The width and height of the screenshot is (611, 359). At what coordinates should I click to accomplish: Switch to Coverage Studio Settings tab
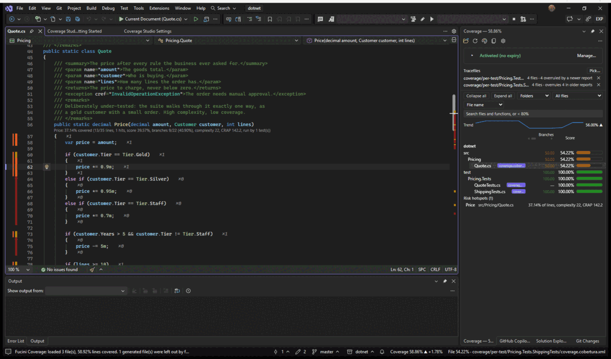click(148, 31)
